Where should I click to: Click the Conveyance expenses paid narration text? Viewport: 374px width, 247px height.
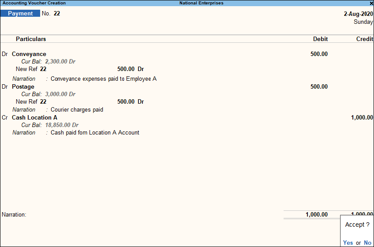[104, 79]
